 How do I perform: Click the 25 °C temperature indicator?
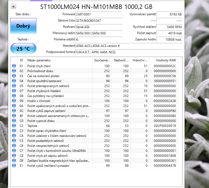point(23,49)
